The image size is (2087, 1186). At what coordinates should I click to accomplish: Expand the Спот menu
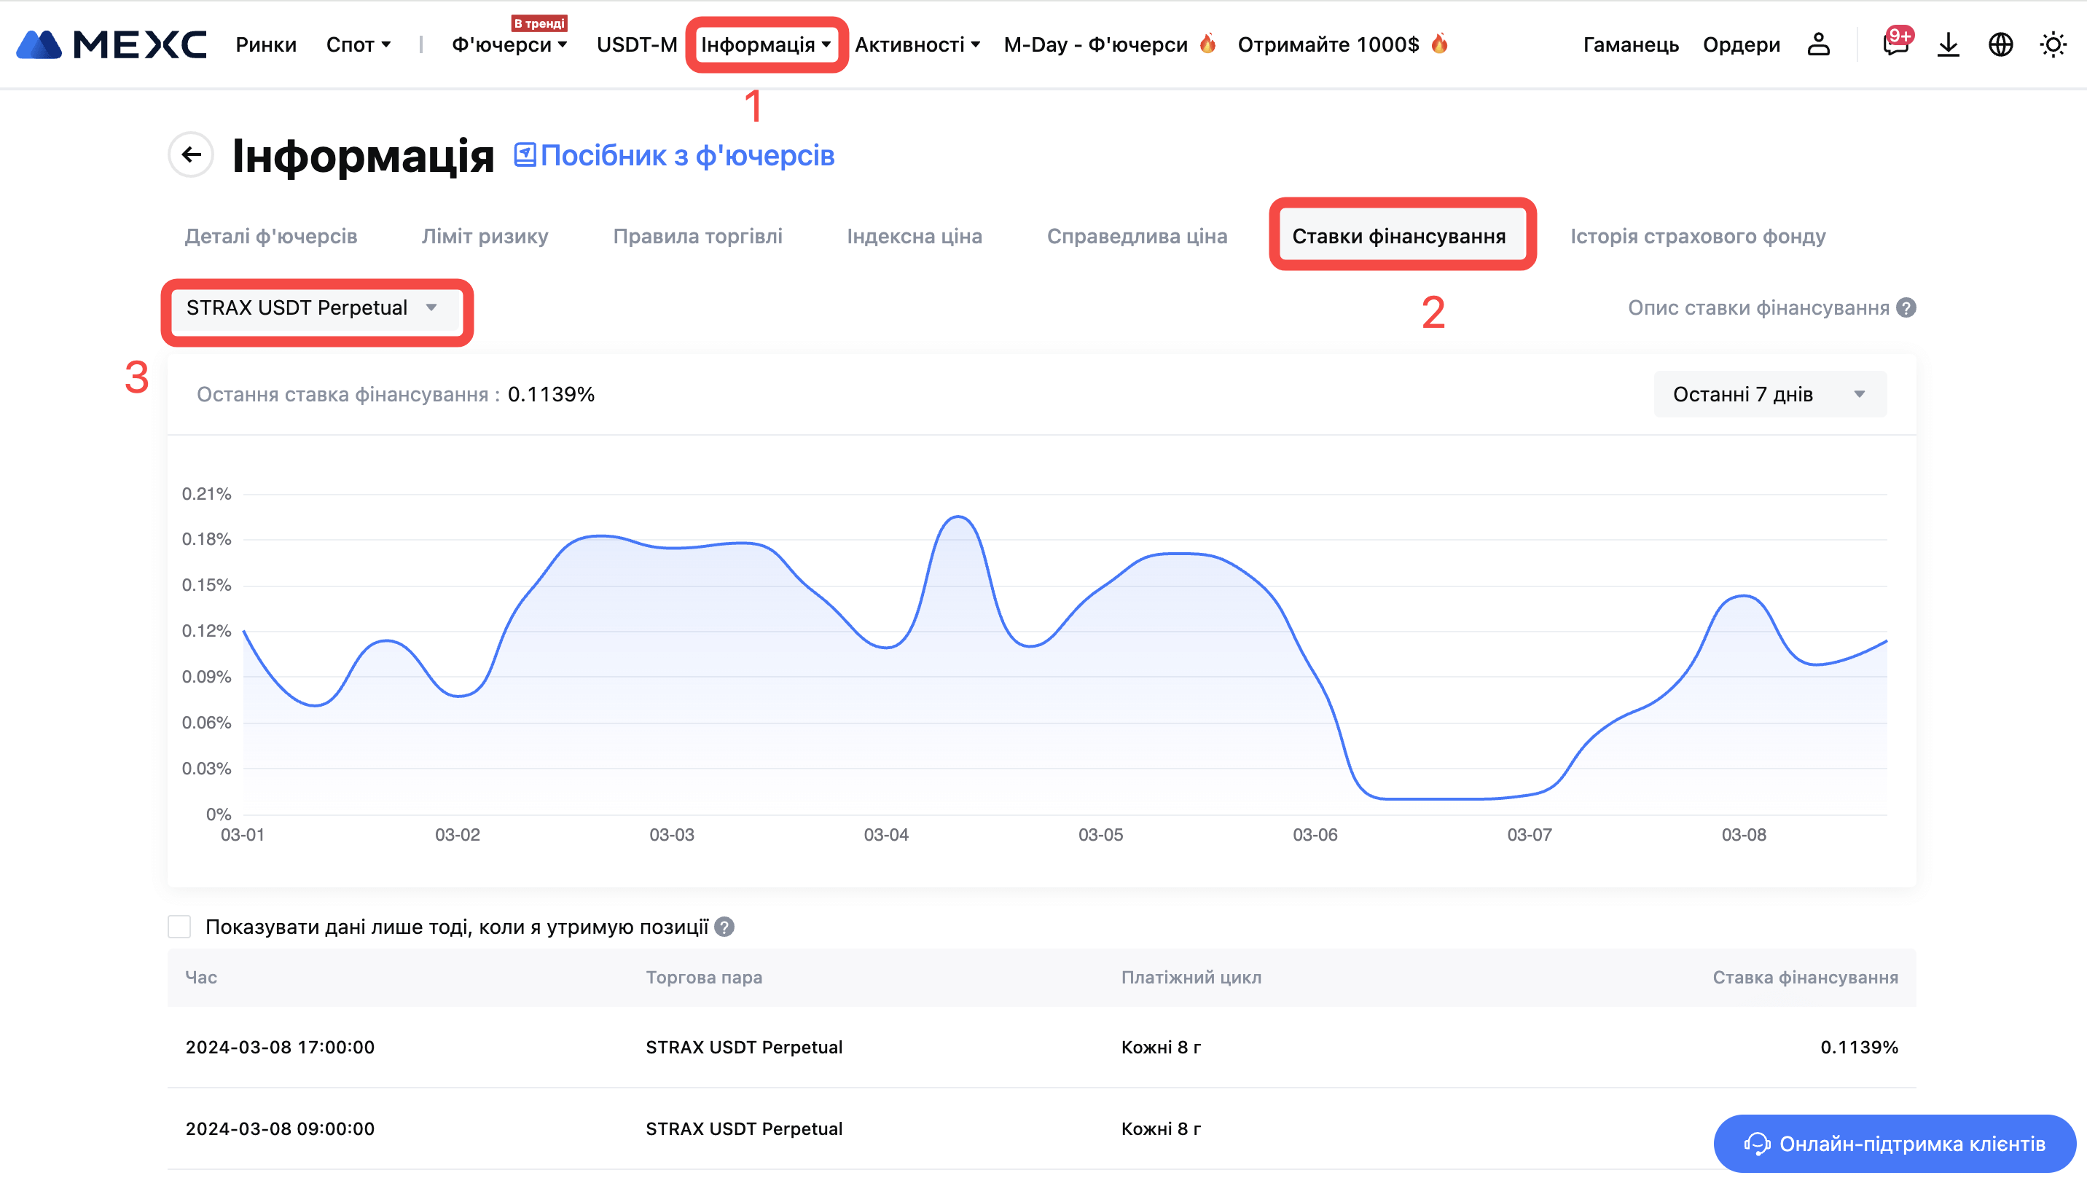[x=359, y=44]
